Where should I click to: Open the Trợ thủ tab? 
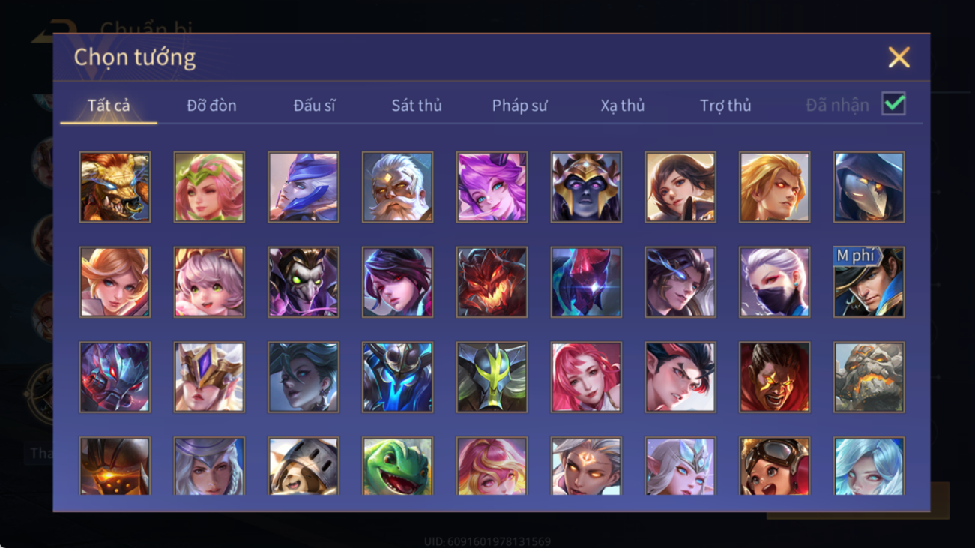pos(725,106)
